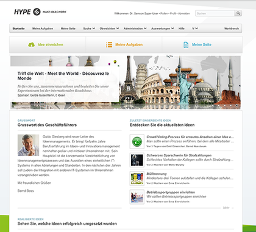The height and width of the screenshot is (232, 256).
Task: Click the Abmelden logout link
Action: (x=184, y=13)
